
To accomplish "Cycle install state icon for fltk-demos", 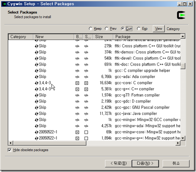I will pos(37,52).
